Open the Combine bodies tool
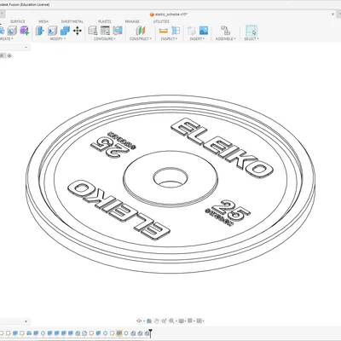 pyautogui.click(x=65, y=31)
